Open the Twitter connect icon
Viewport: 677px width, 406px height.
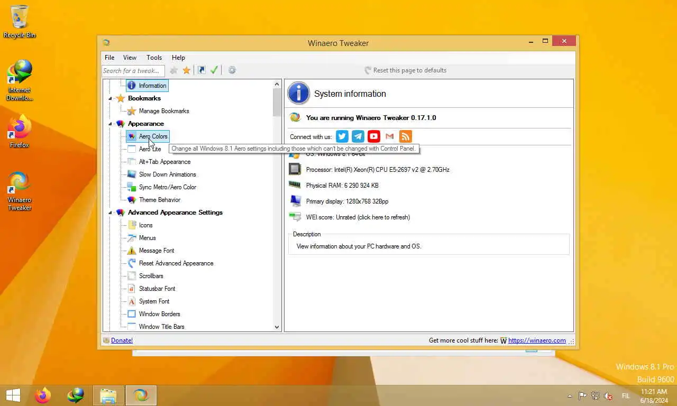[x=342, y=136]
